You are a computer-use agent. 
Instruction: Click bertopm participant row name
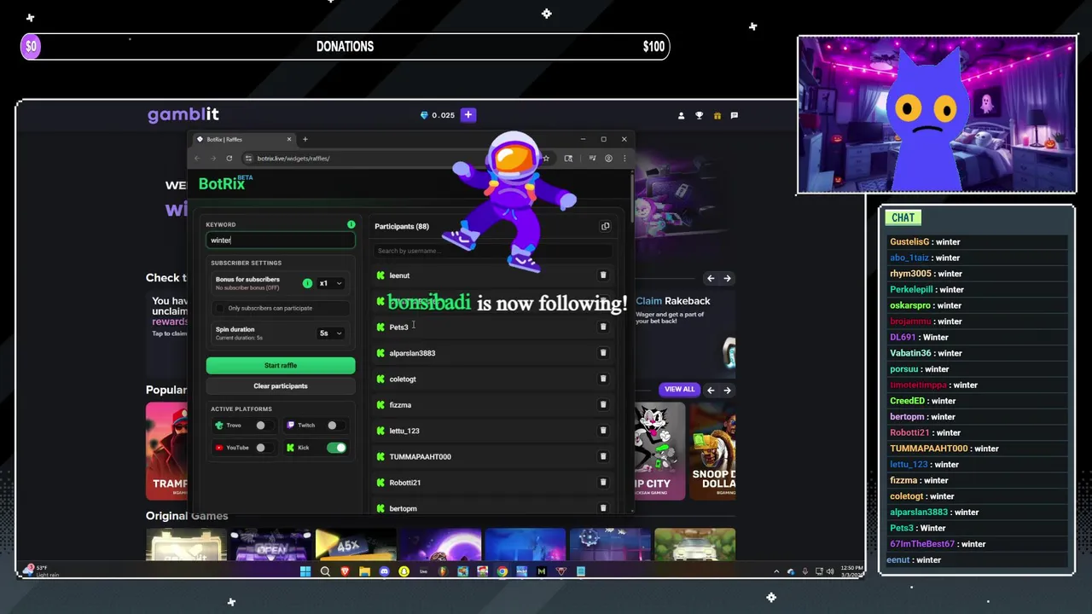403,509
